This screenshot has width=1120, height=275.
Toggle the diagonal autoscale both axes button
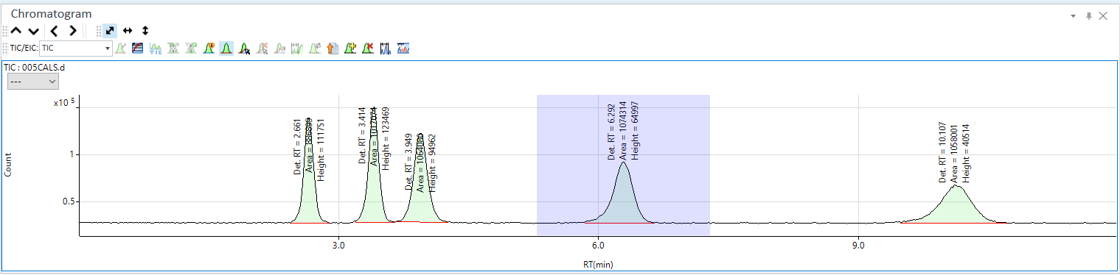click(110, 30)
